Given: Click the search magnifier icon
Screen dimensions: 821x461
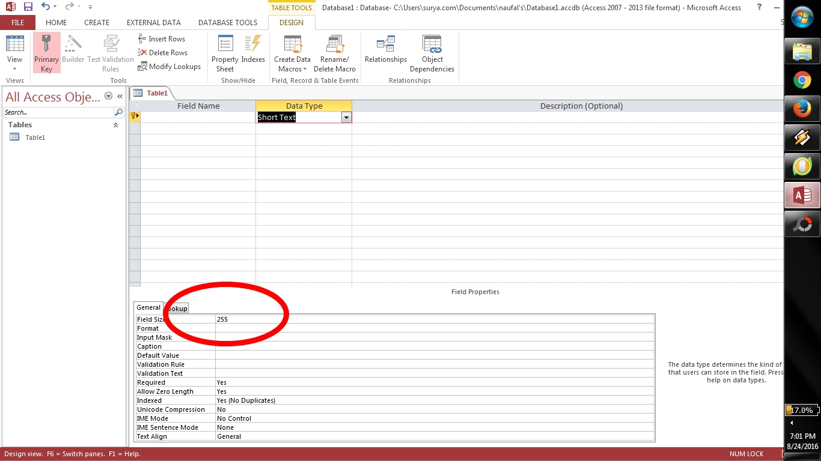Looking at the screenshot, I should (x=119, y=112).
